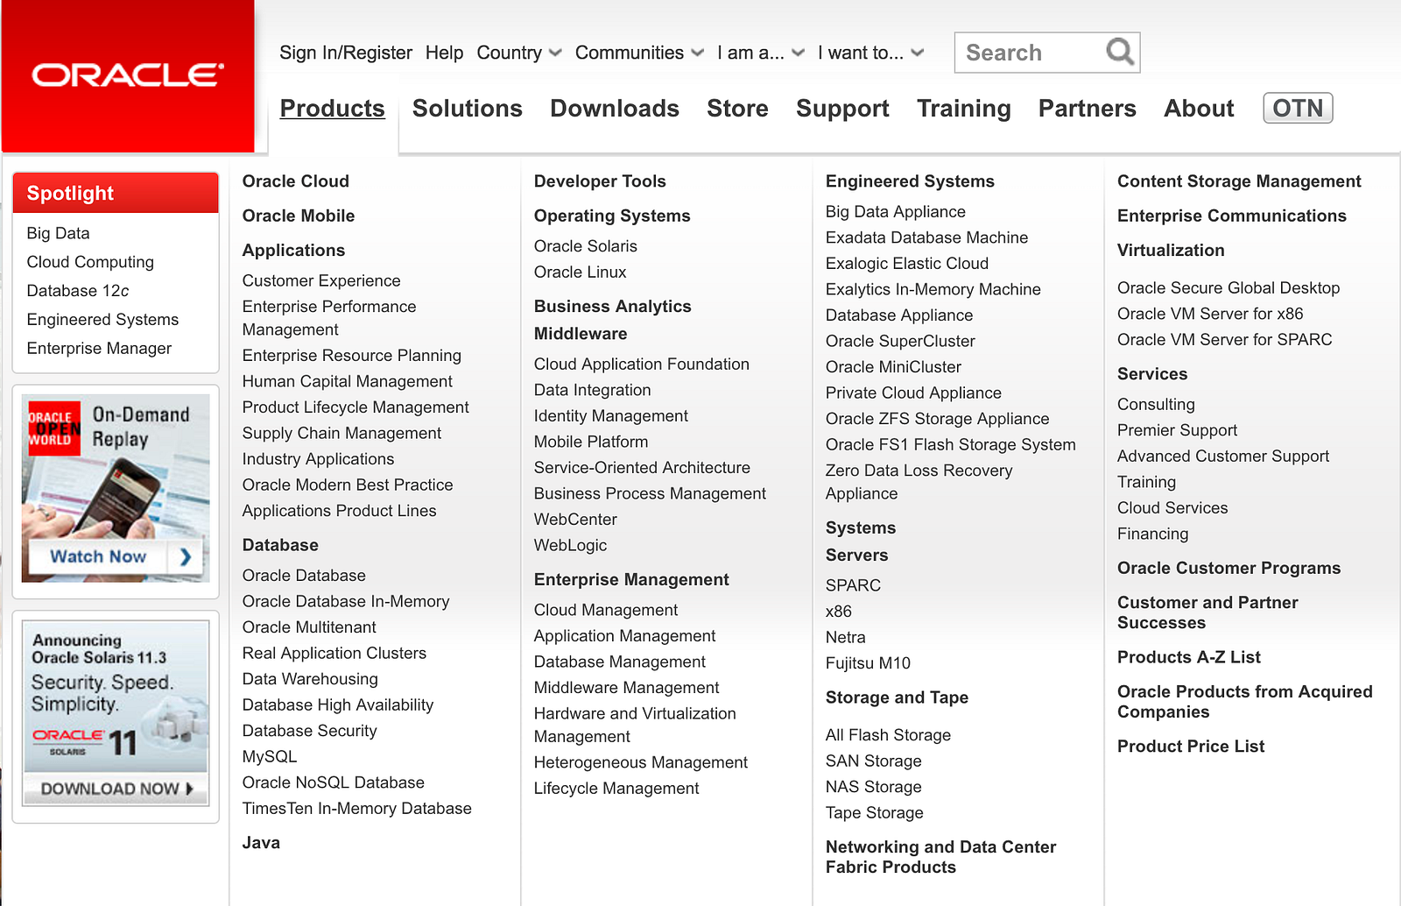Click the OTN button
The image size is (1401, 906).
point(1298,108)
